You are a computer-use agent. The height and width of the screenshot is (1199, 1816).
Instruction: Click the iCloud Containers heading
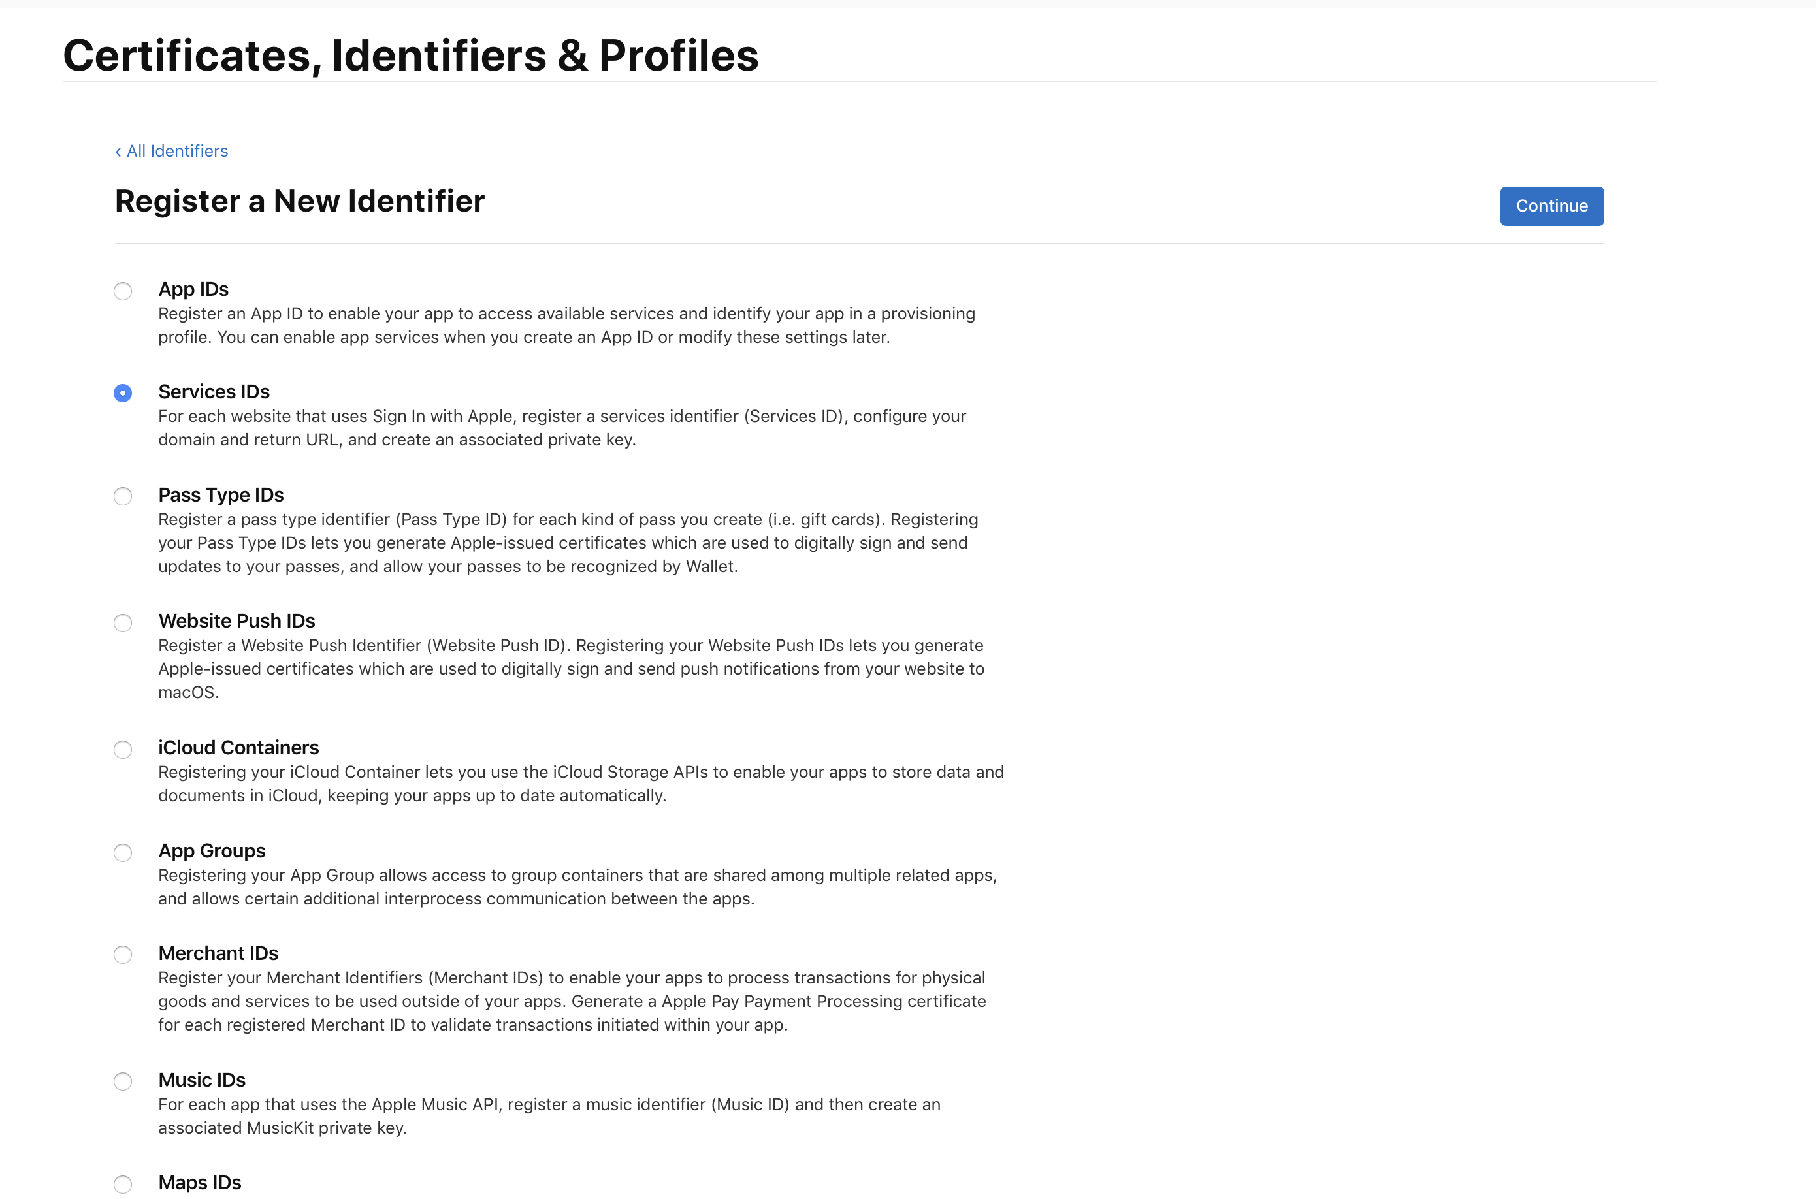tap(238, 747)
